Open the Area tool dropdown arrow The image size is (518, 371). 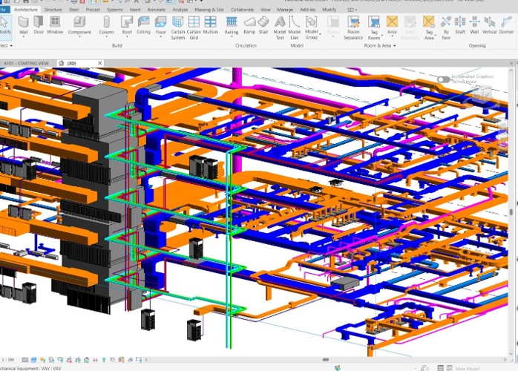(x=392, y=36)
